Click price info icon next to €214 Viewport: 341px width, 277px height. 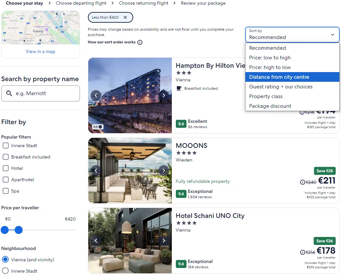tap(302, 252)
